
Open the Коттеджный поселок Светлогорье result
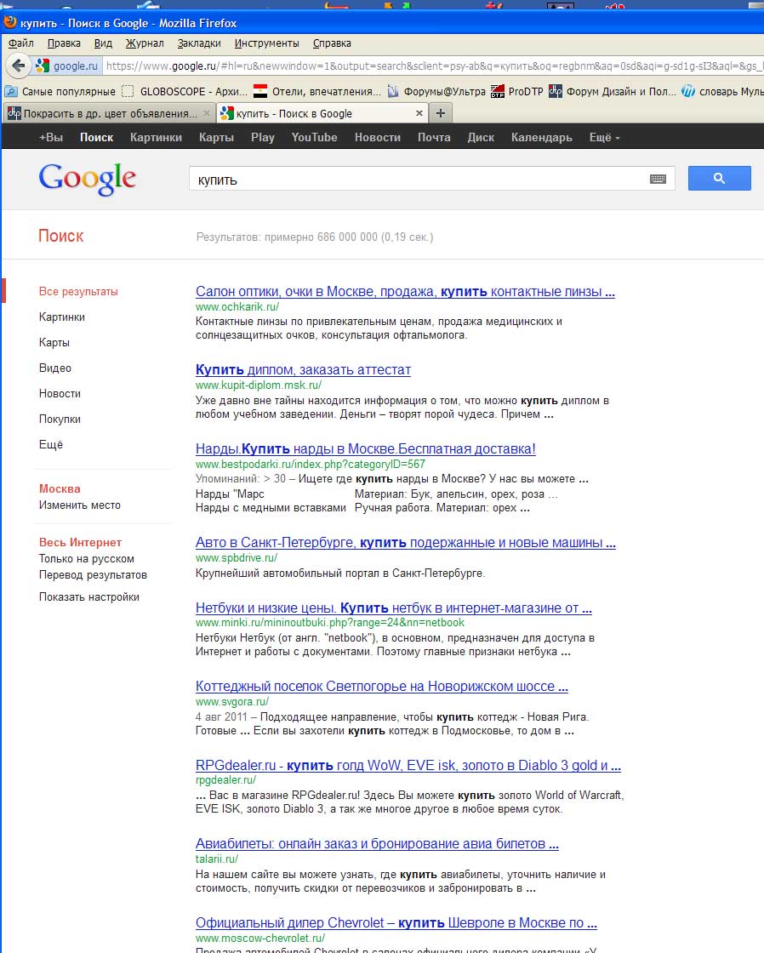tap(382, 686)
